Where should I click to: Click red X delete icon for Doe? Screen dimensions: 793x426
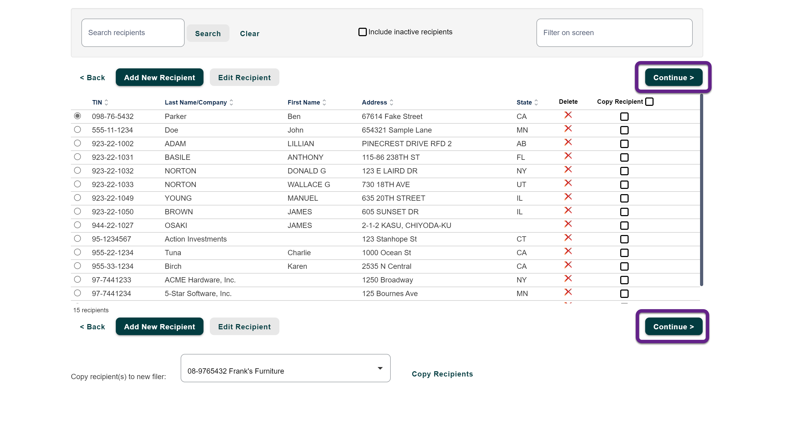pyautogui.click(x=568, y=129)
